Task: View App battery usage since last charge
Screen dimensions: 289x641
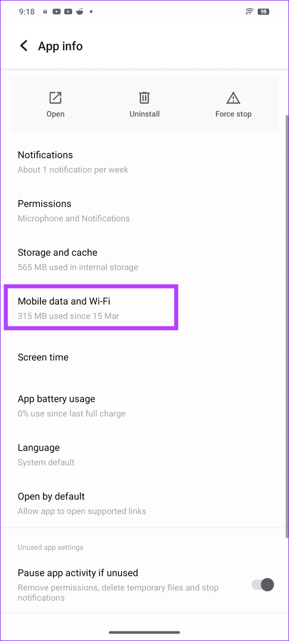Action: click(71, 405)
